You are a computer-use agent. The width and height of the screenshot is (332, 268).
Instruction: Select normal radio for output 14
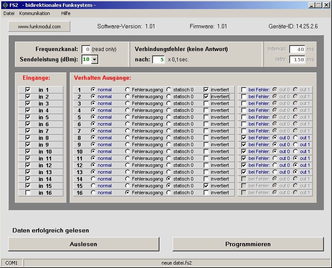coord(93,179)
